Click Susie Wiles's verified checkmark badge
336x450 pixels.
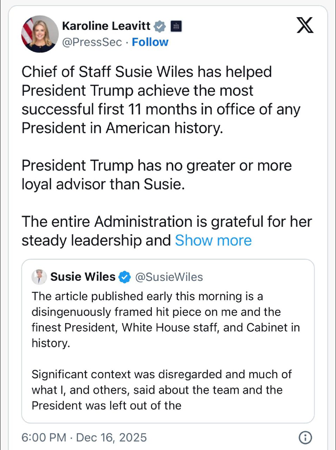(124, 277)
